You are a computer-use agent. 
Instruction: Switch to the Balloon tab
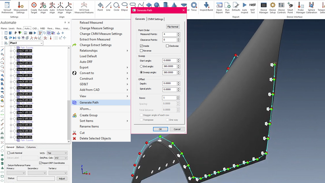[x=20, y=147]
